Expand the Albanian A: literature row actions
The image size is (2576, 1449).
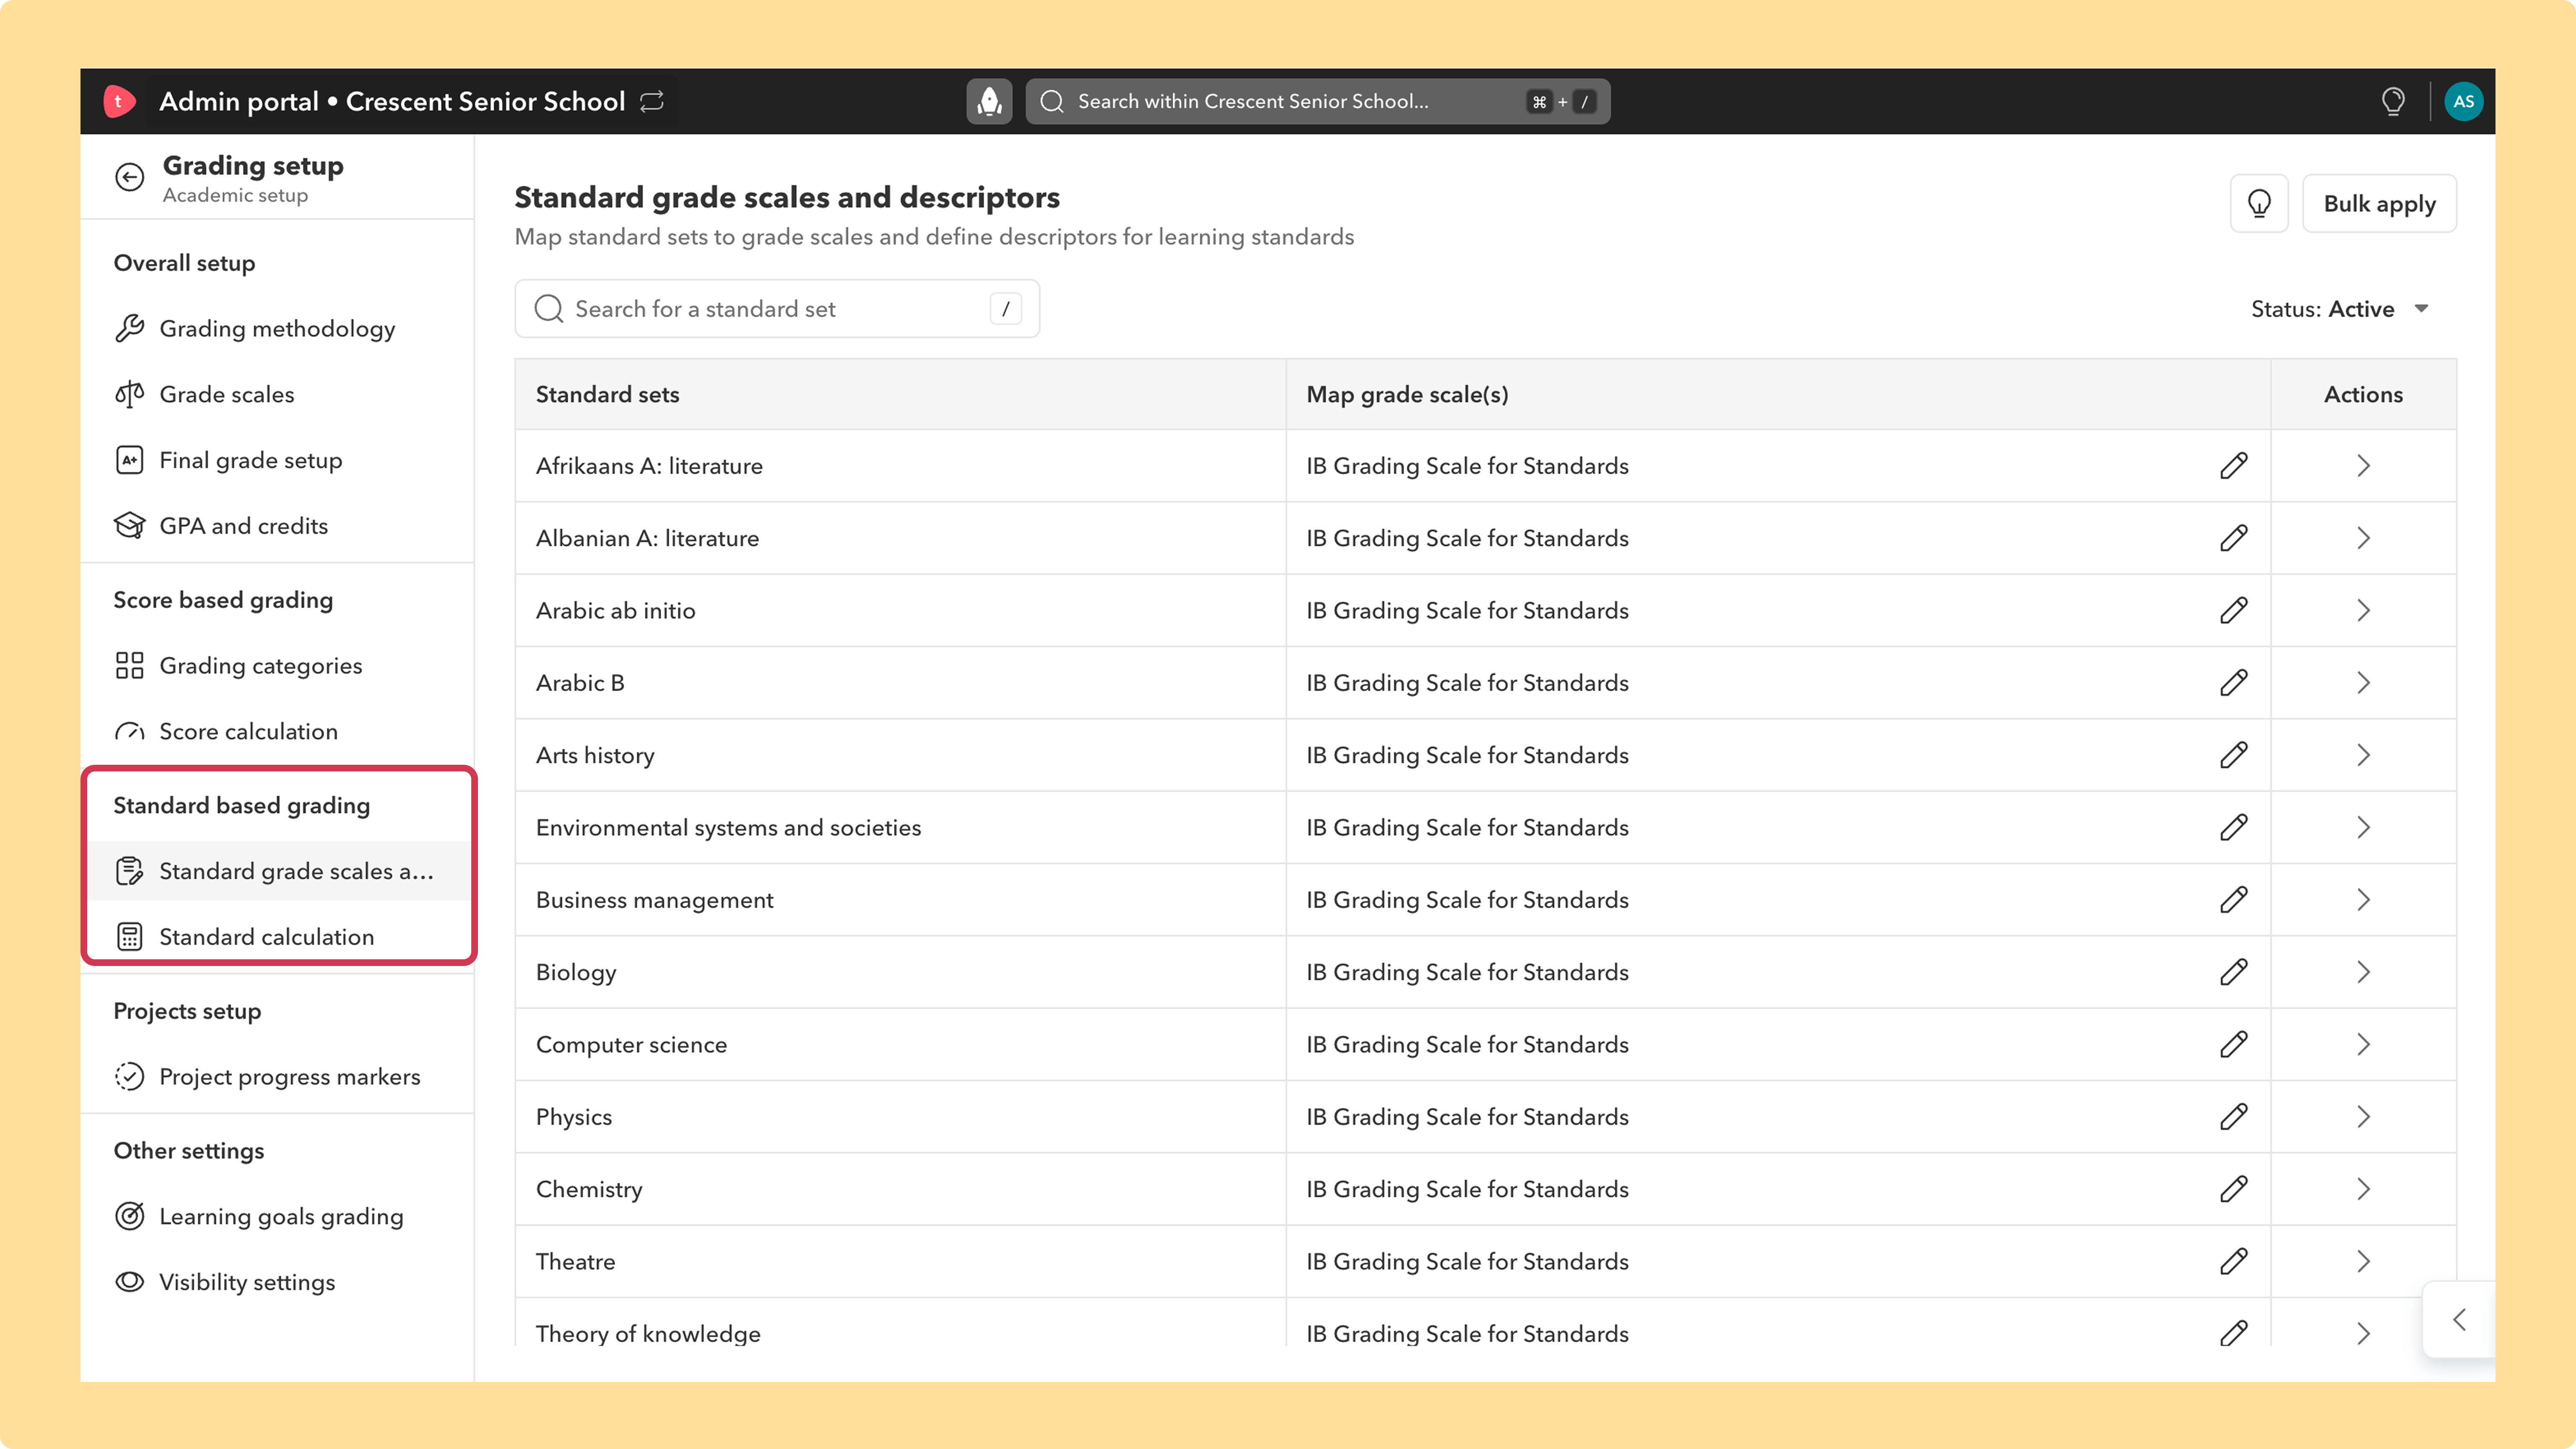point(2363,538)
